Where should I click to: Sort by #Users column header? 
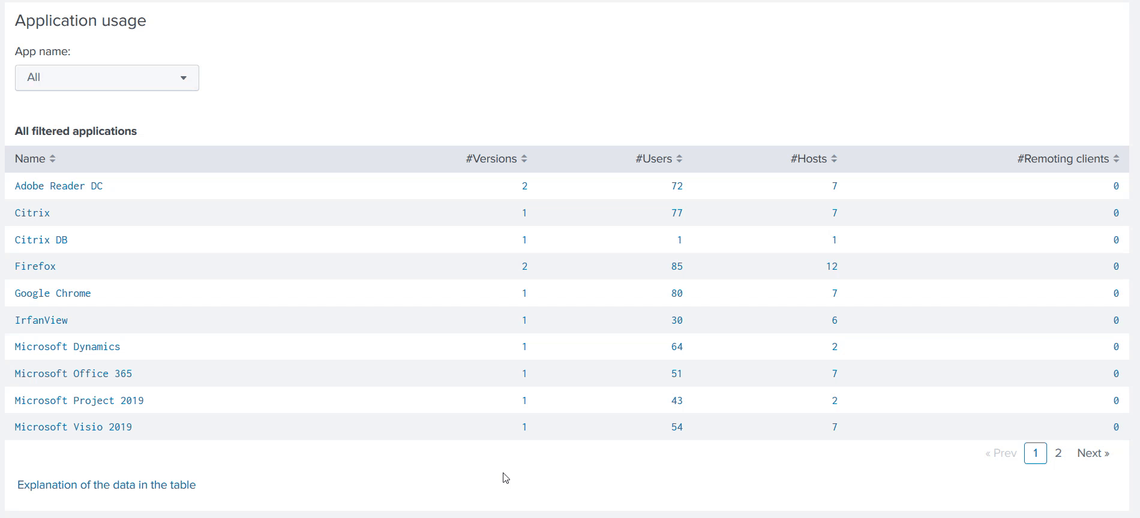point(659,159)
